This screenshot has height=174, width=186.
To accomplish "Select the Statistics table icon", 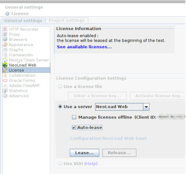I will [5, 91].
